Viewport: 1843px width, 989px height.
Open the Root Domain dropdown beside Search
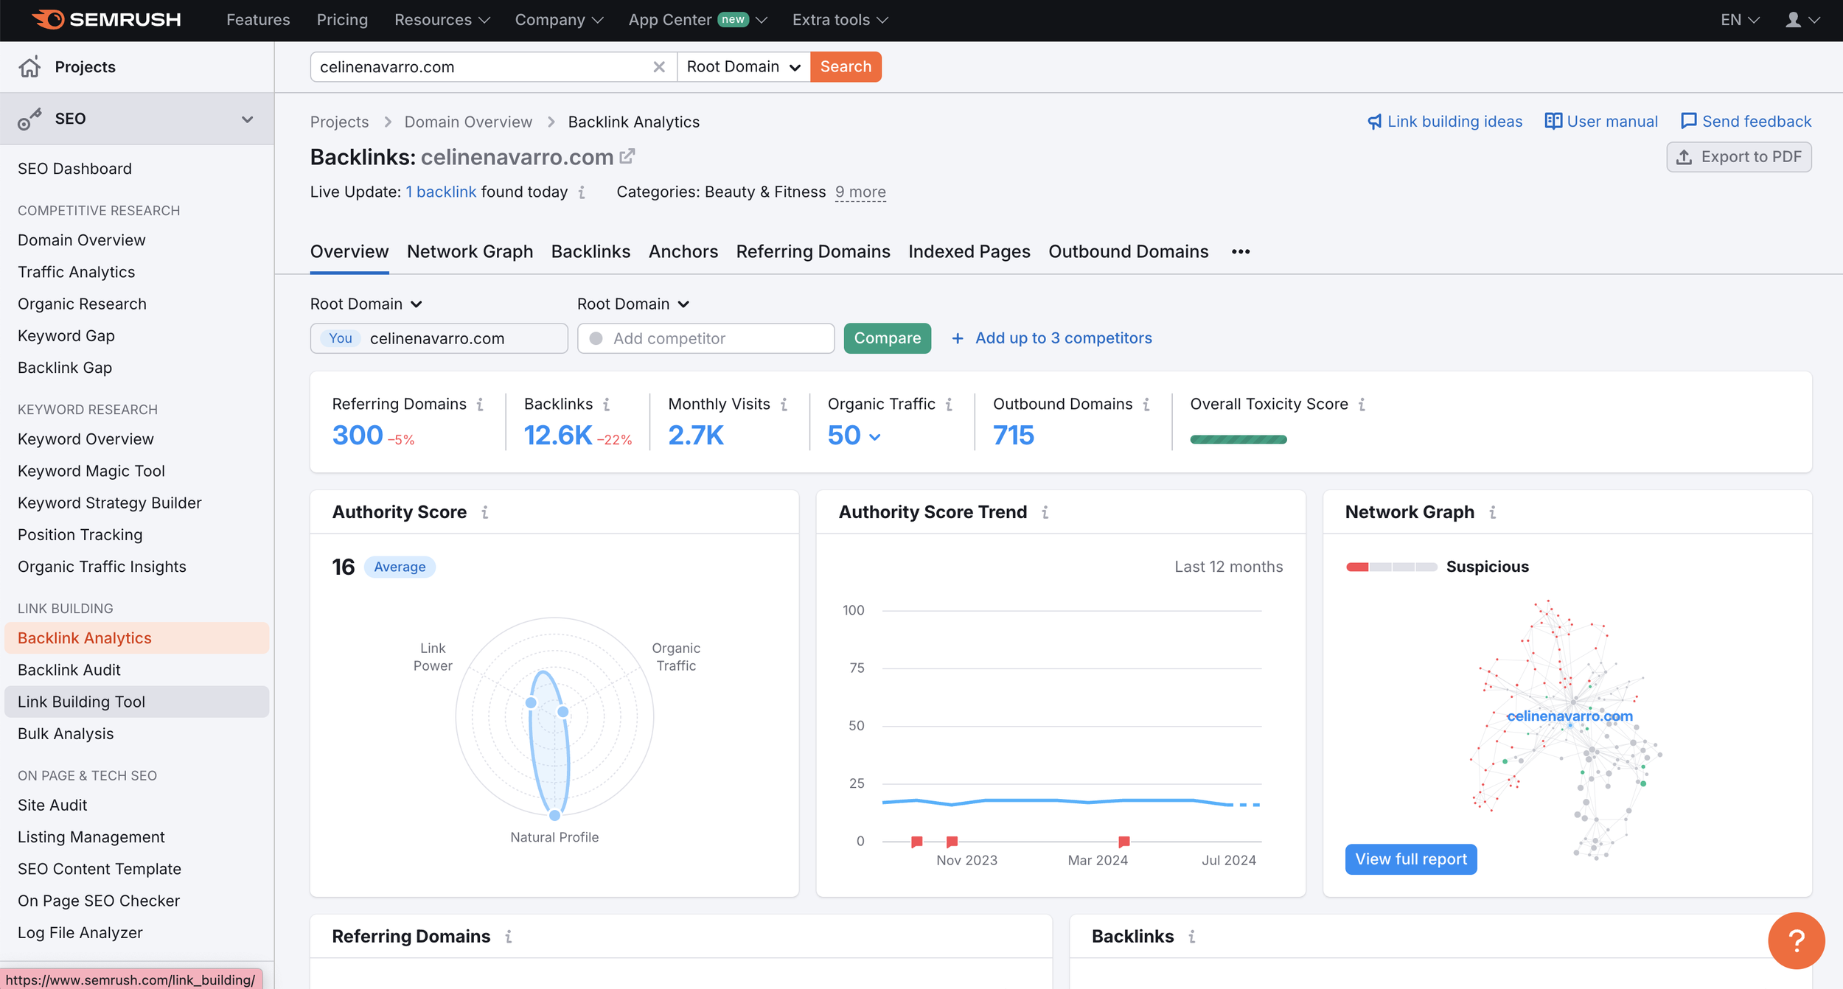[742, 66]
